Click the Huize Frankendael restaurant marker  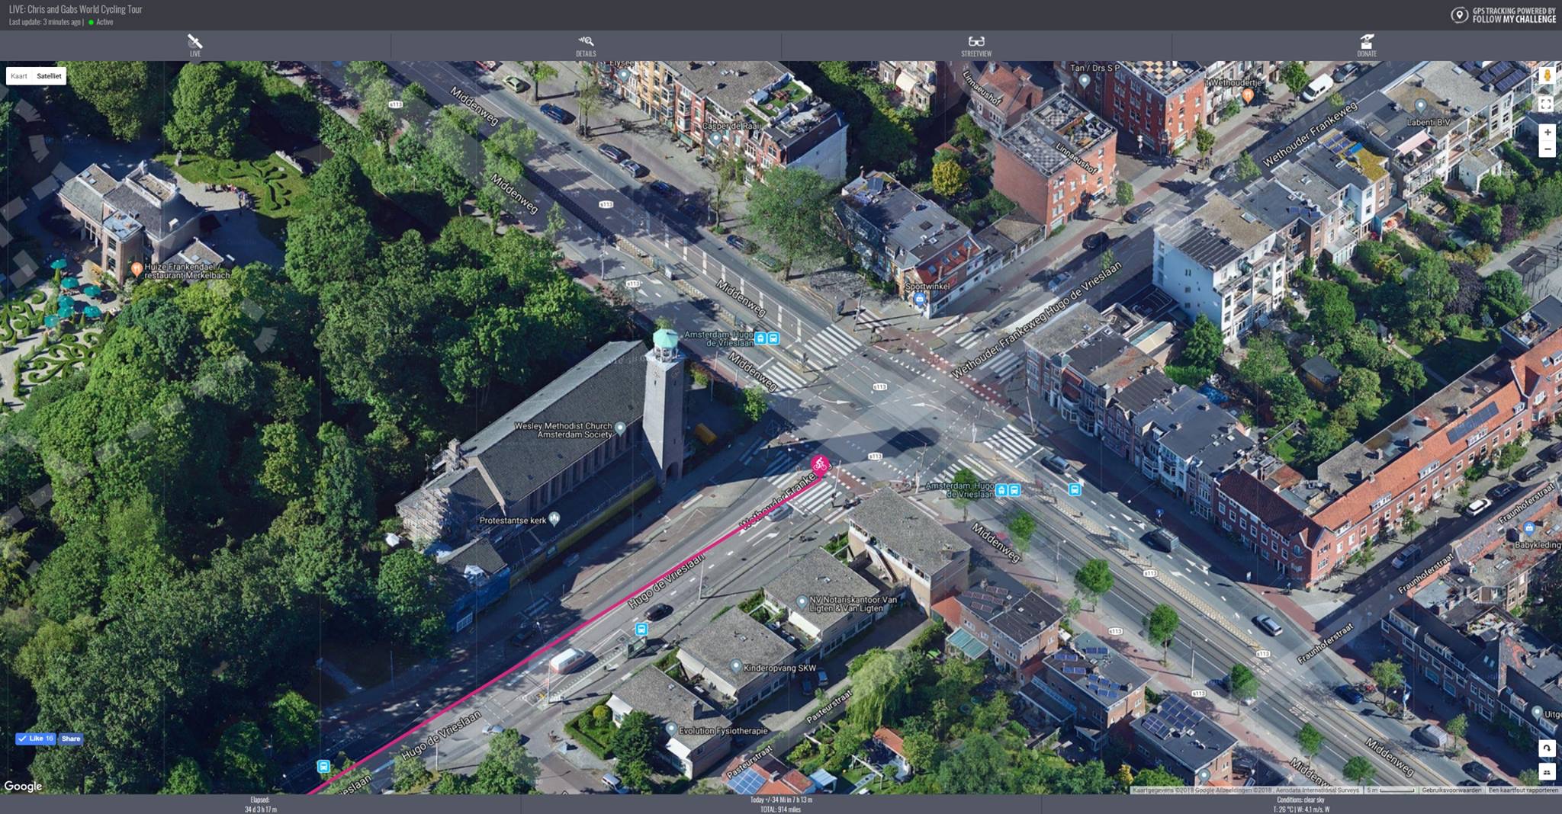coord(137,268)
